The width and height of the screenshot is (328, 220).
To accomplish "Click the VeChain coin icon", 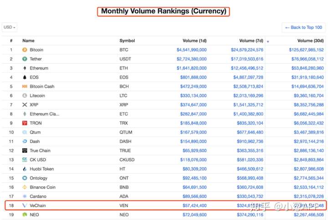I will pyautogui.click(x=25, y=205).
